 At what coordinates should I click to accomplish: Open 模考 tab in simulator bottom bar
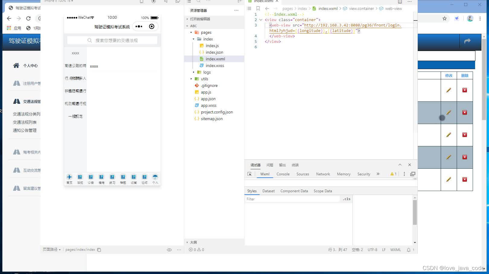point(101,179)
